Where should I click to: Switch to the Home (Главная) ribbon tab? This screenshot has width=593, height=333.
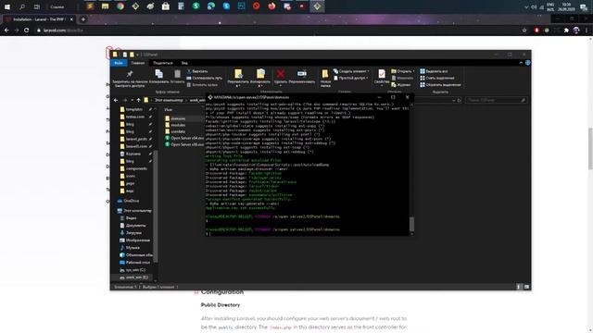coord(138,63)
